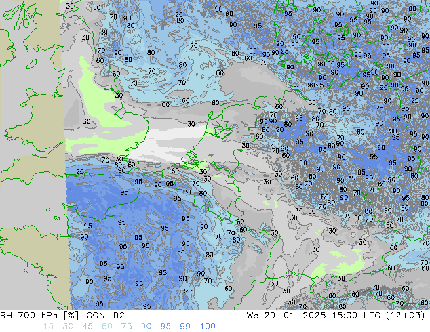
Task: Click the '(12+03)' forecast offset text
Action: point(406,316)
